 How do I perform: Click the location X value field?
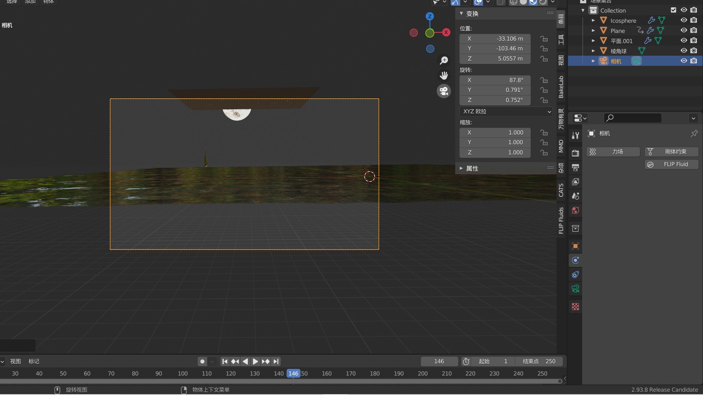click(495, 39)
